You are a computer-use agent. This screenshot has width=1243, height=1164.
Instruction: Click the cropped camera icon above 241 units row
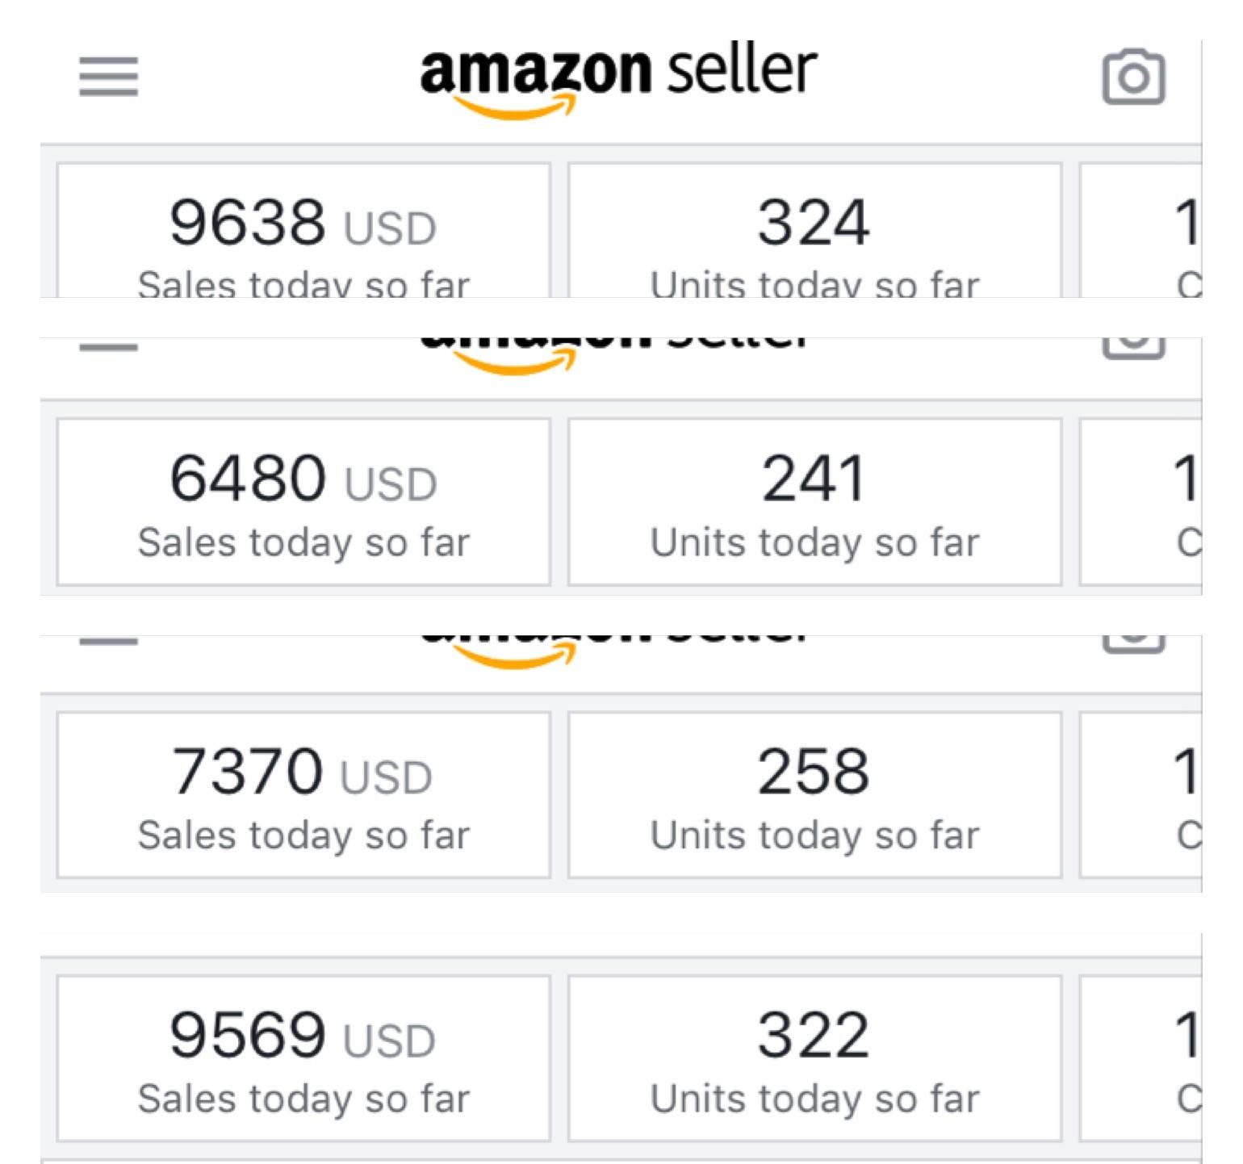(1133, 347)
